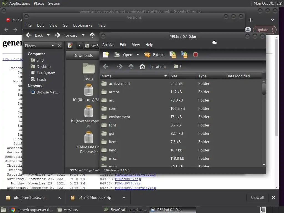Image resolution: width=284 pixels, height=213 pixels.
Task: Open the selected file with Open button
Action: click(x=123, y=55)
